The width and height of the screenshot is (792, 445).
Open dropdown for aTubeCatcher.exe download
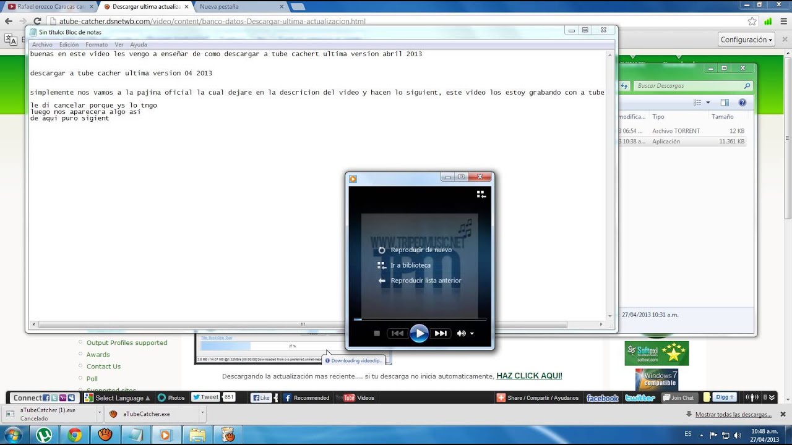pos(202,413)
